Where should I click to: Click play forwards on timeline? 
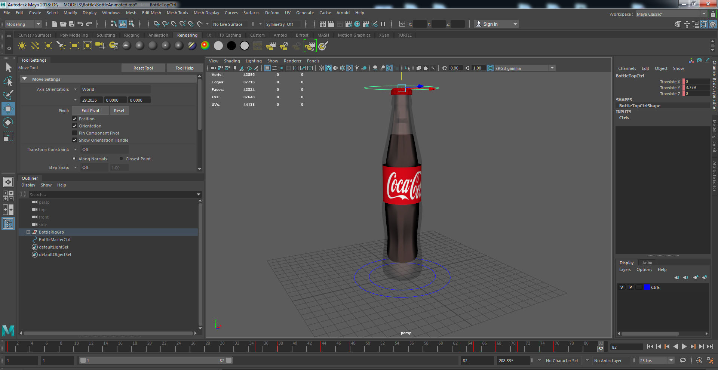pyautogui.click(x=684, y=346)
